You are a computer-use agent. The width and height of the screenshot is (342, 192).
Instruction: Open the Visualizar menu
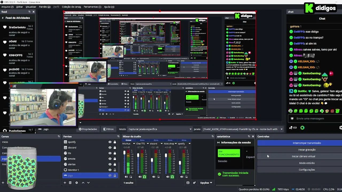click(31, 7)
